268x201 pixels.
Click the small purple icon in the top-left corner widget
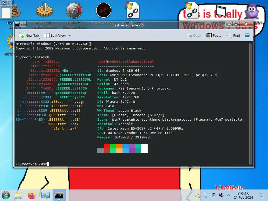point(4,3)
